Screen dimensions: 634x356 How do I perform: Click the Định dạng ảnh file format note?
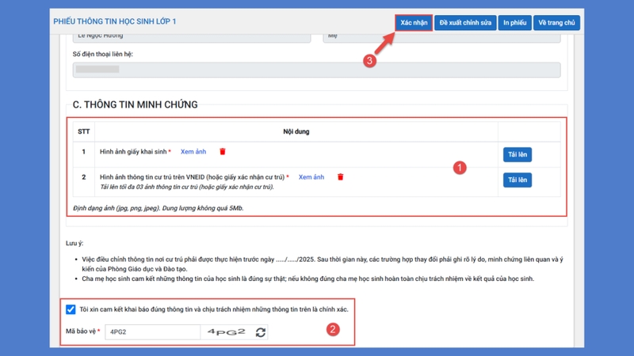point(158,208)
